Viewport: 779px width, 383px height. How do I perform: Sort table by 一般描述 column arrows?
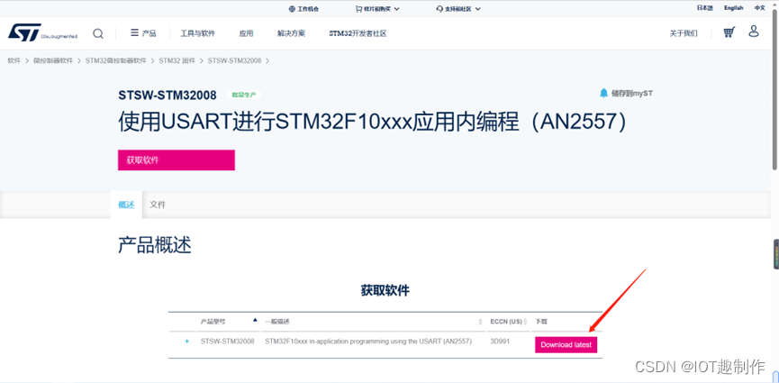click(480, 322)
